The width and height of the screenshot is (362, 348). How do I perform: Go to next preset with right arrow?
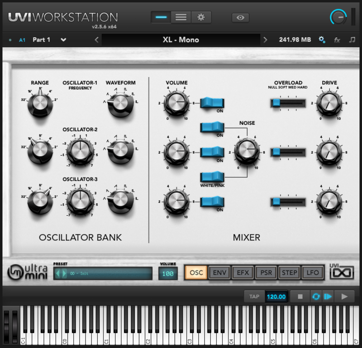coord(265,40)
